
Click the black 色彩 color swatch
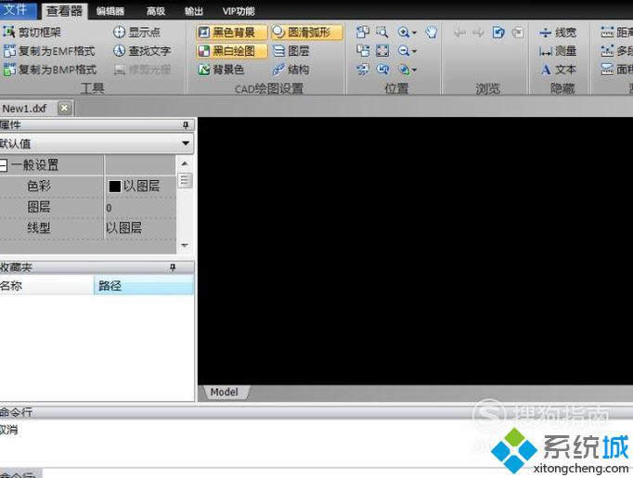(115, 187)
